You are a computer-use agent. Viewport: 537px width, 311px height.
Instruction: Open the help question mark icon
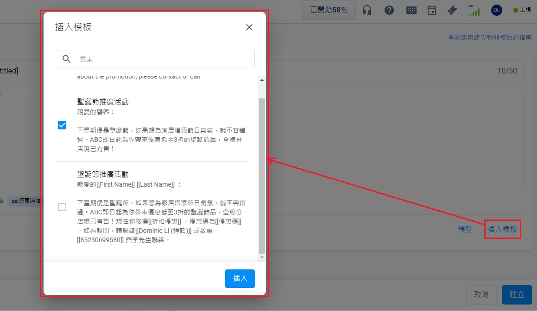click(389, 10)
